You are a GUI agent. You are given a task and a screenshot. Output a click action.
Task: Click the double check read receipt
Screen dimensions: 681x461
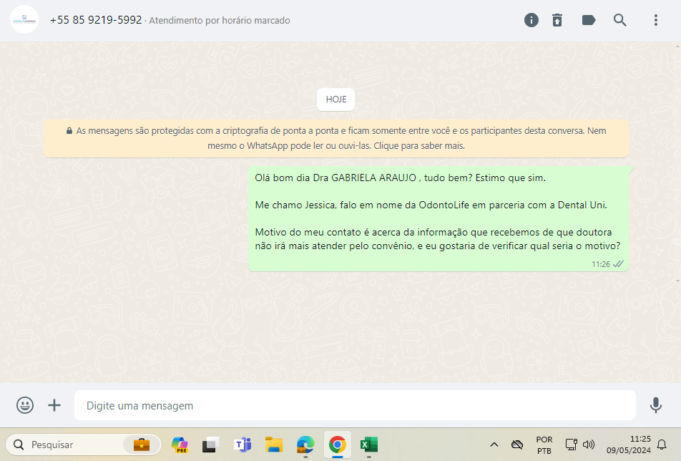(618, 264)
